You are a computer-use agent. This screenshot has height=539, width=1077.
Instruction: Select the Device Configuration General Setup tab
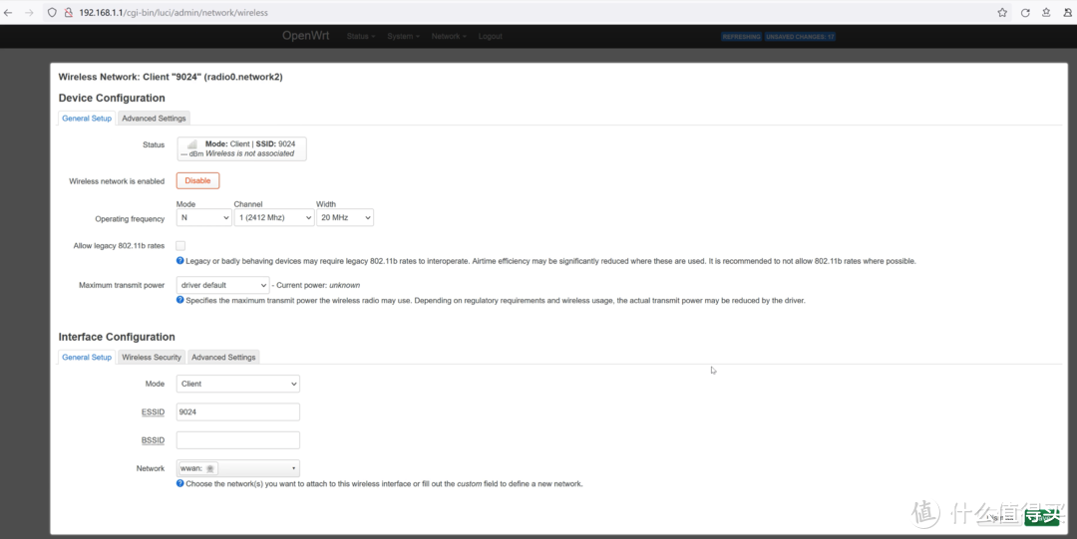(x=87, y=119)
